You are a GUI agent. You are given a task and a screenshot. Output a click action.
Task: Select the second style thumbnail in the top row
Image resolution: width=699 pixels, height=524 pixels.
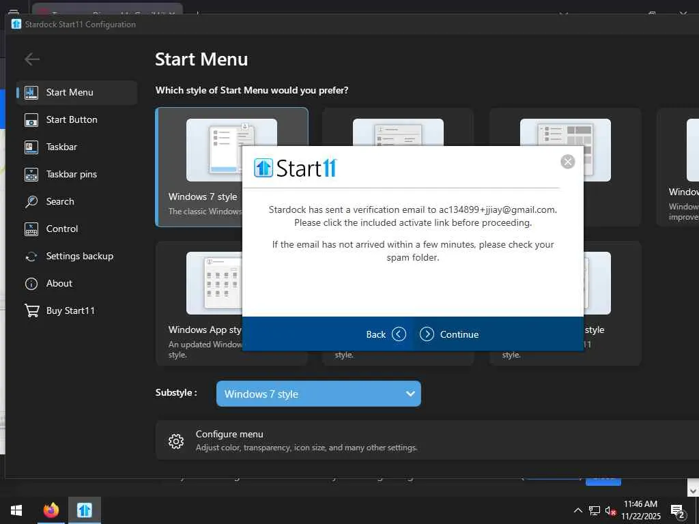[x=398, y=132]
